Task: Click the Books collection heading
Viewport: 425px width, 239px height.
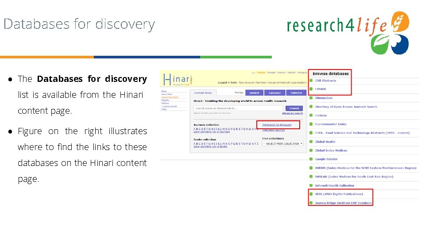Action: tap(205, 139)
